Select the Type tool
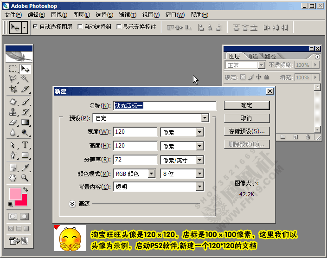This screenshot has height=258, width=327. click(x=25, y=145)
